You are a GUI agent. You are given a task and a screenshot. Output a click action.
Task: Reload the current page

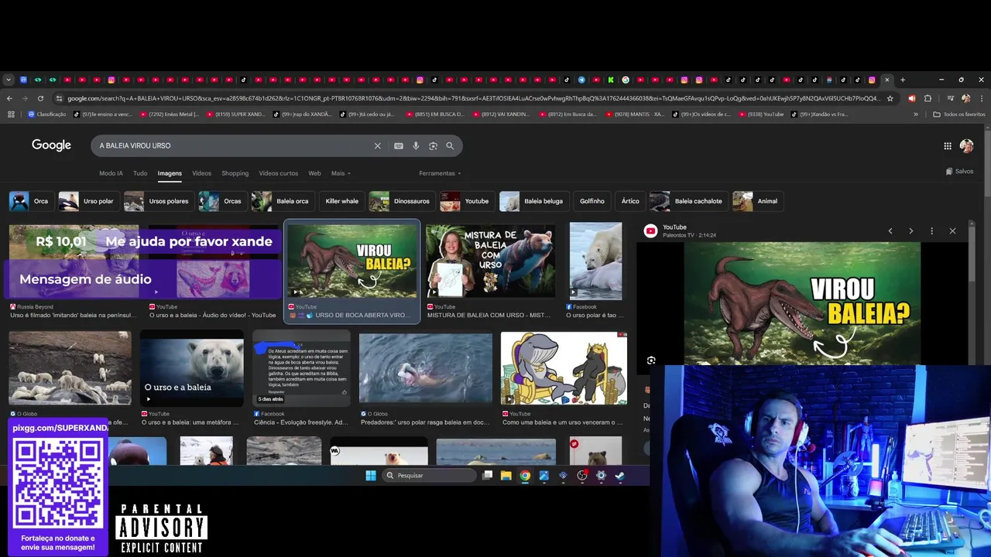pyautogui.click(x=40, y=98)
